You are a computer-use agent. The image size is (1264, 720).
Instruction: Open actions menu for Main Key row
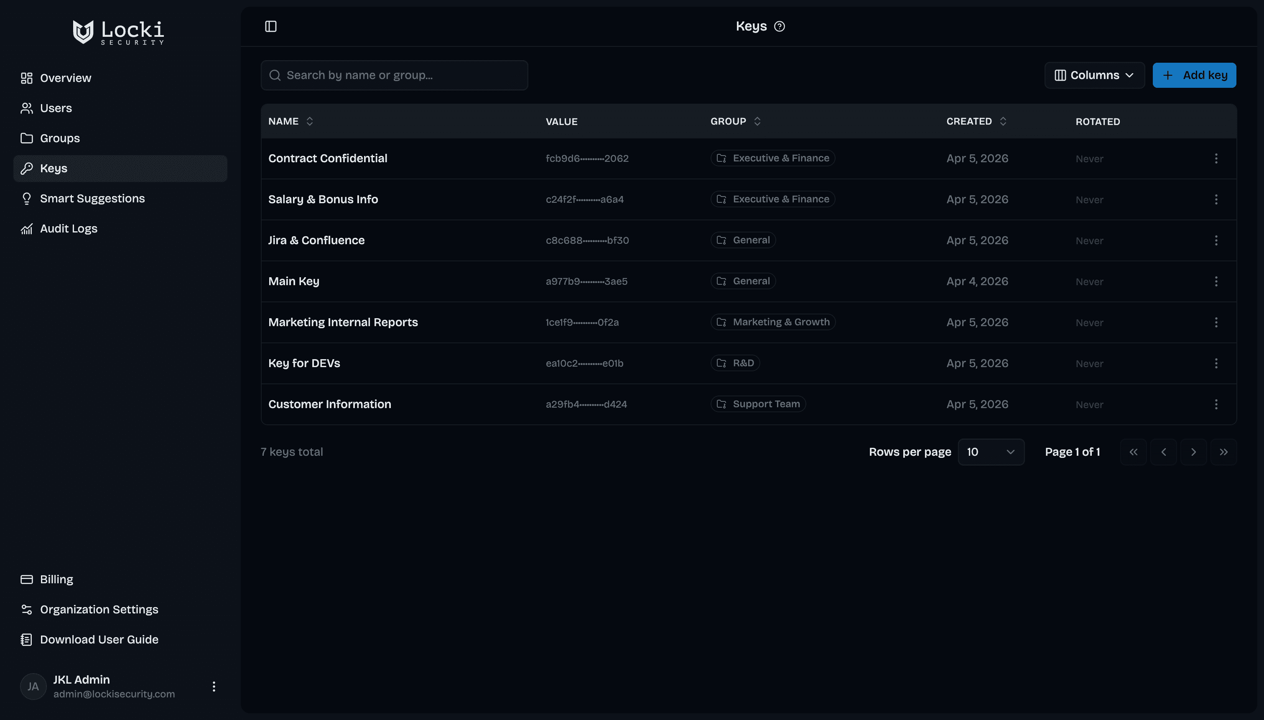1216,281
